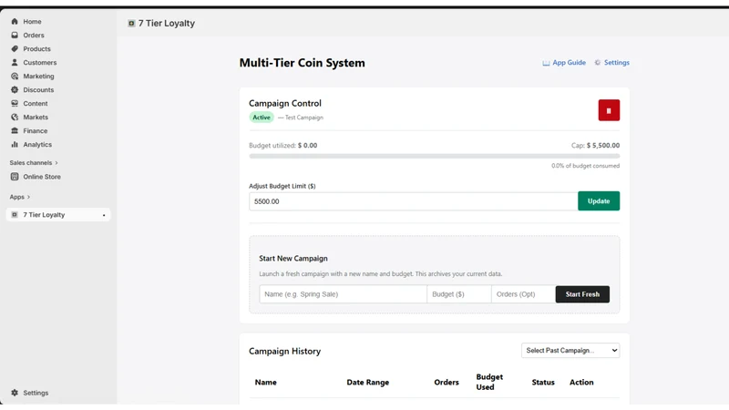Click the Test Campaign name label
Viewport: 729px width, 410px height.
tap(304, 118)
